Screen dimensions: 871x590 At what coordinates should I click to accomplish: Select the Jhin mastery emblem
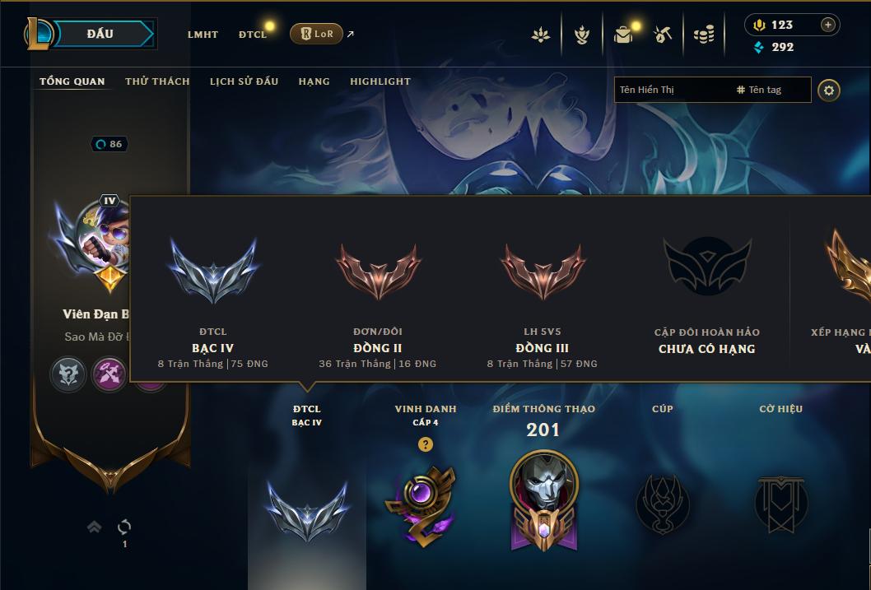(x=544, y=500)
